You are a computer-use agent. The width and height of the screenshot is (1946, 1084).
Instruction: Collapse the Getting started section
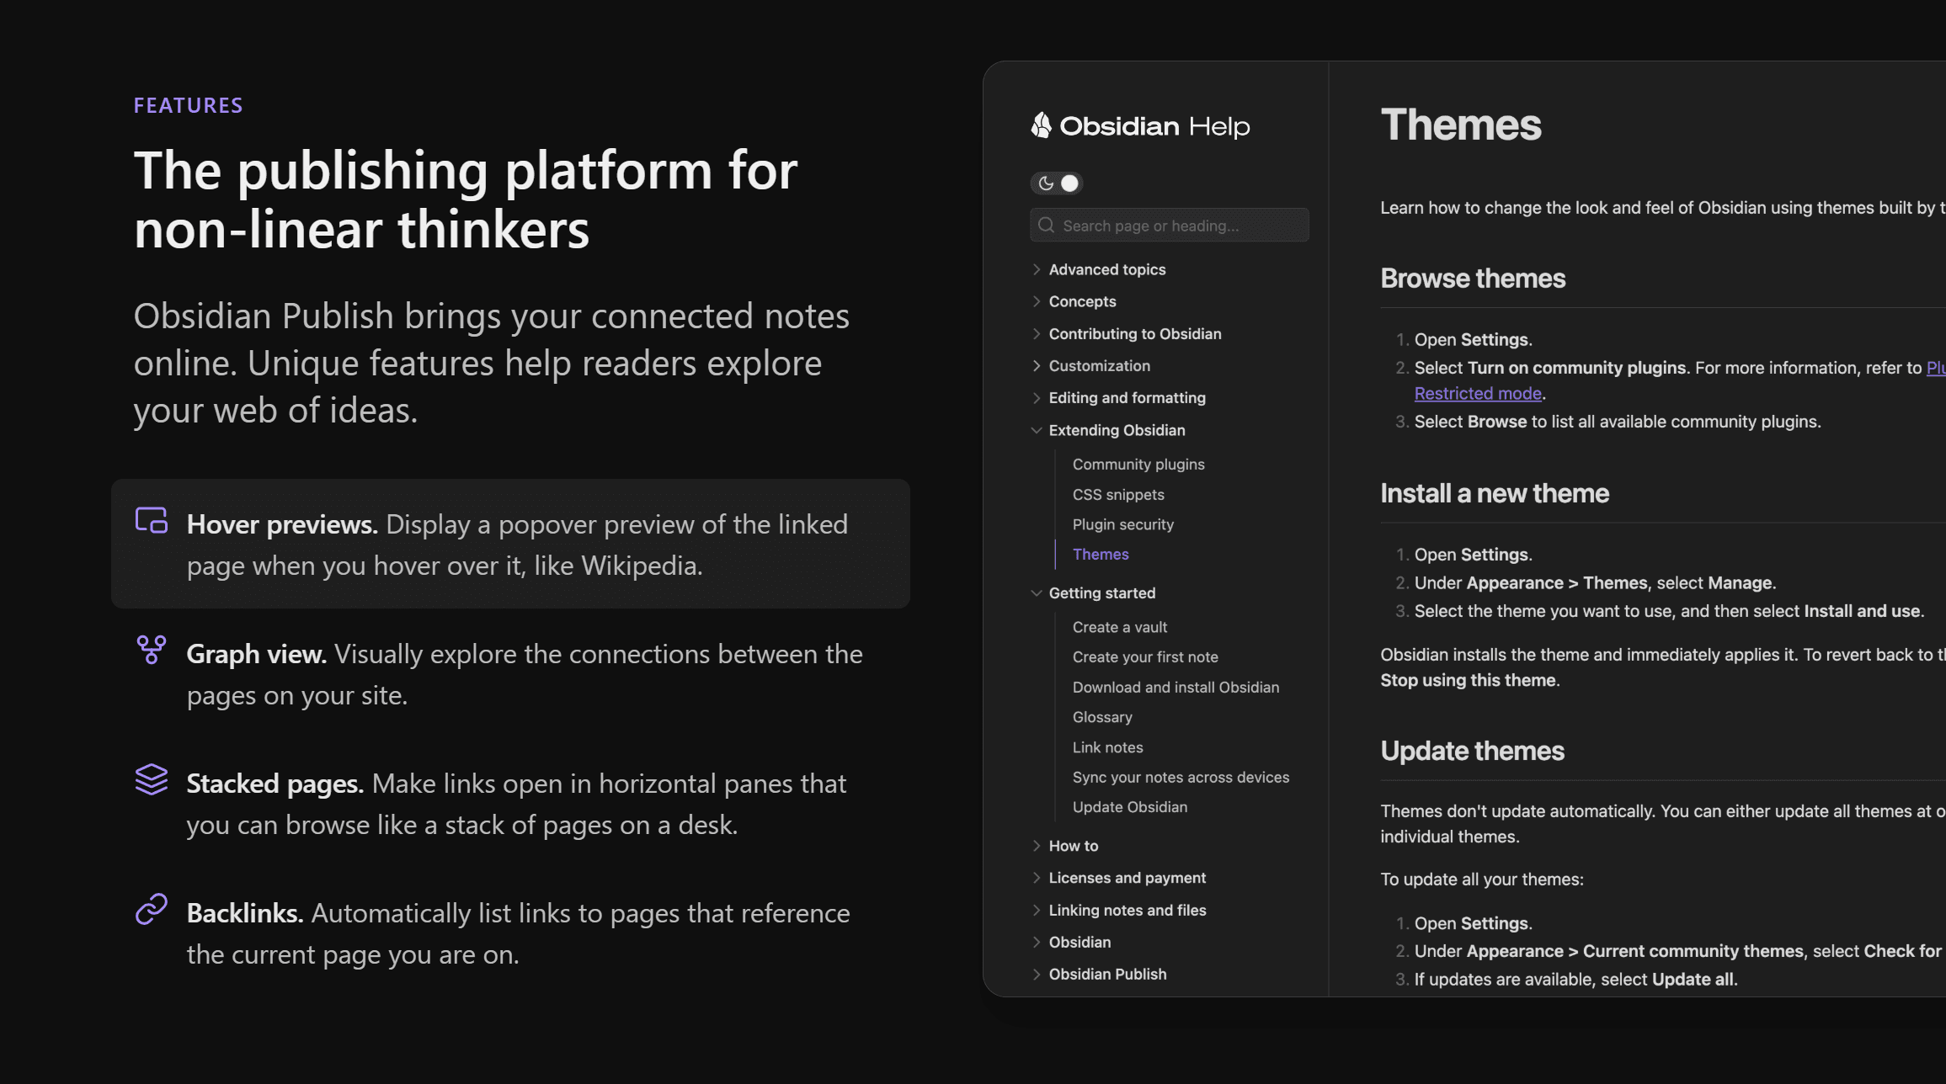pos(1037,593)
